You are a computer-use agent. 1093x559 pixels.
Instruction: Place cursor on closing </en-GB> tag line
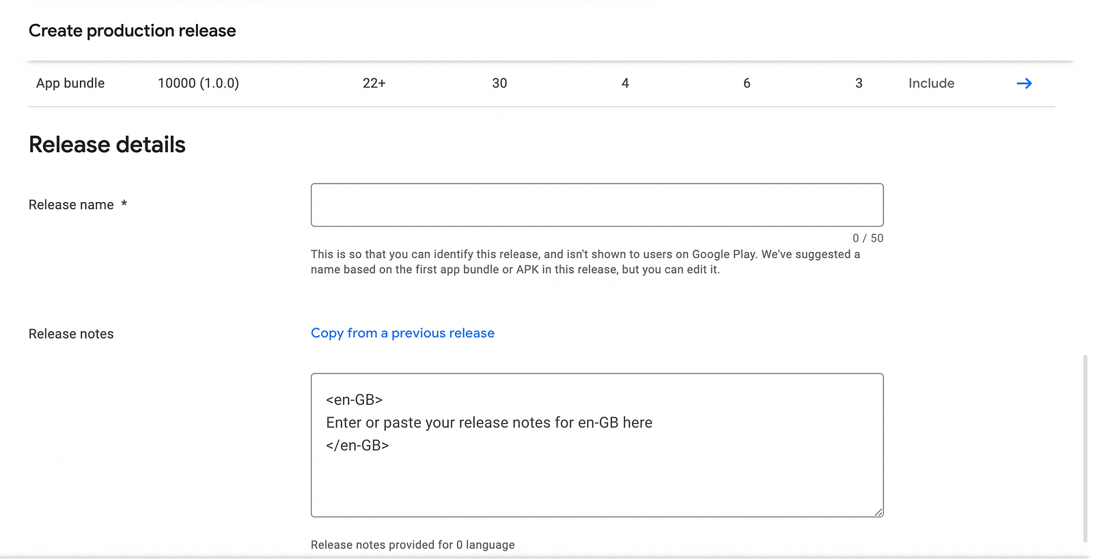click(x=357, y=446)
